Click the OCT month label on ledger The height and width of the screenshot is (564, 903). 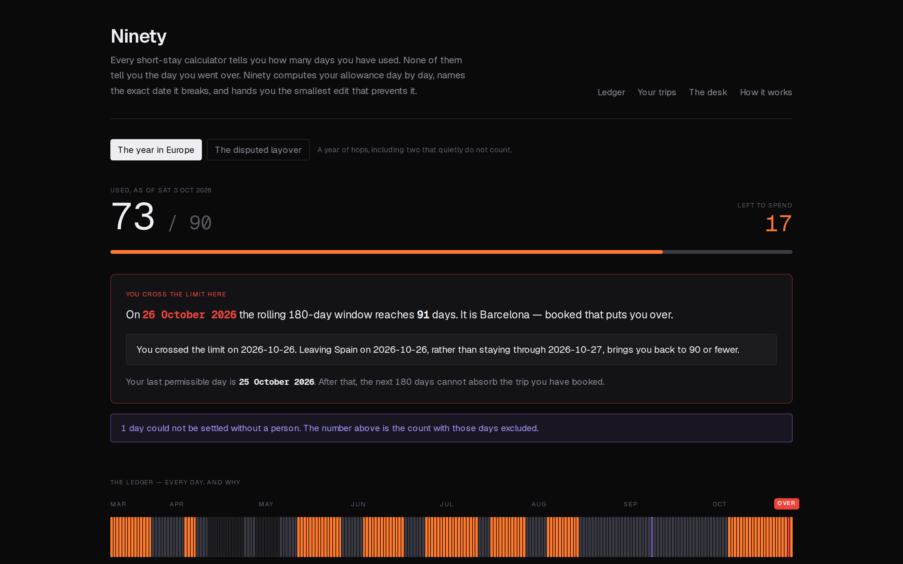tap(719, 504)
